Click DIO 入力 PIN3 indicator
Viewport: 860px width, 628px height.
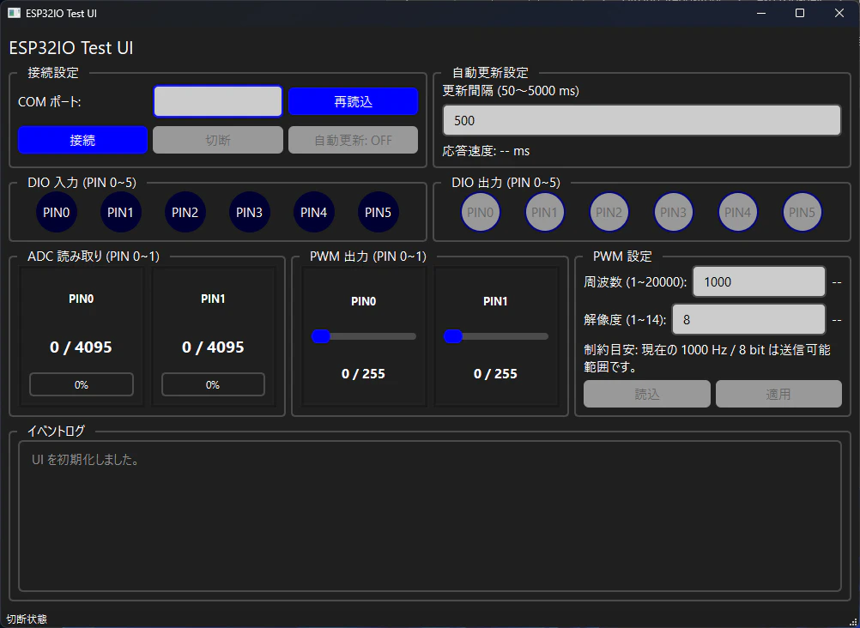(250, 212)
